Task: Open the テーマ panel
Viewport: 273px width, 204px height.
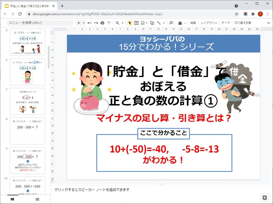Action: tap(226, 23)
